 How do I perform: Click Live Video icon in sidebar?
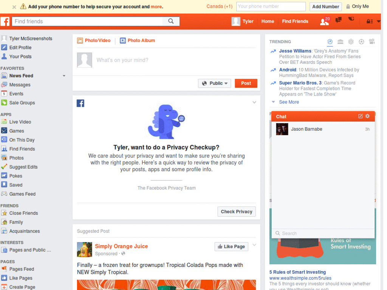(x=4, y=122)
